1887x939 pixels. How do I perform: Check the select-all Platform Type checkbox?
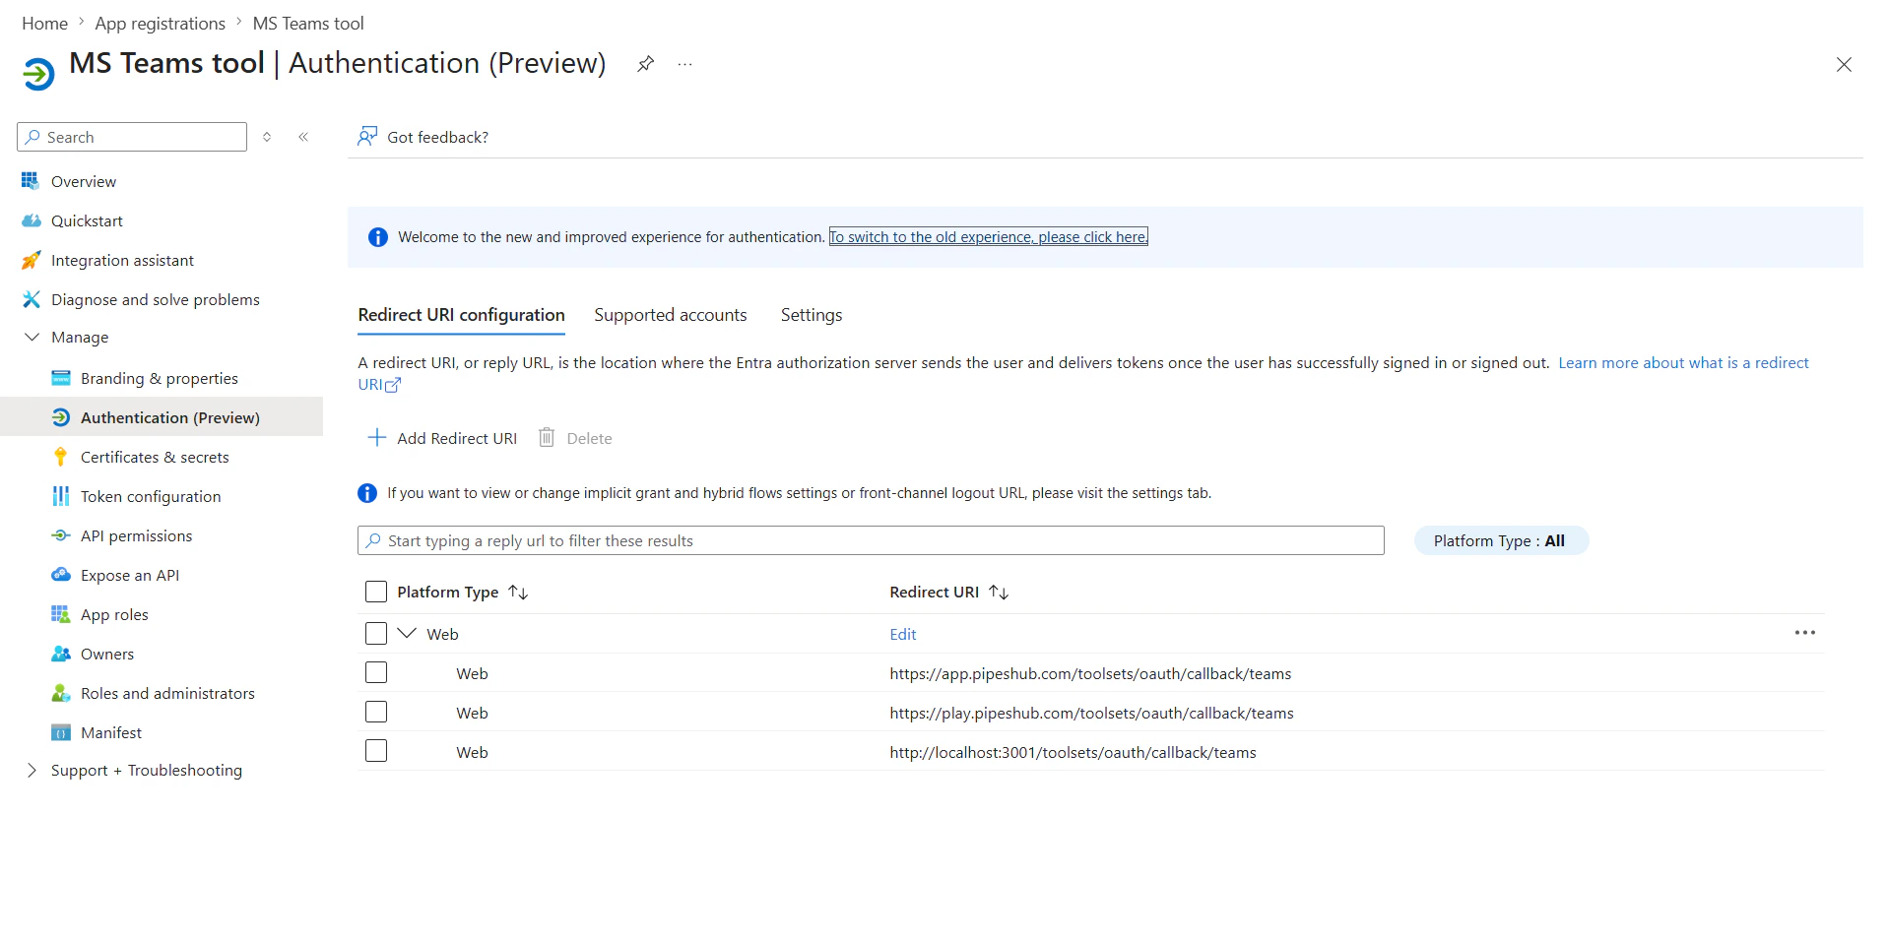[375, 592]
